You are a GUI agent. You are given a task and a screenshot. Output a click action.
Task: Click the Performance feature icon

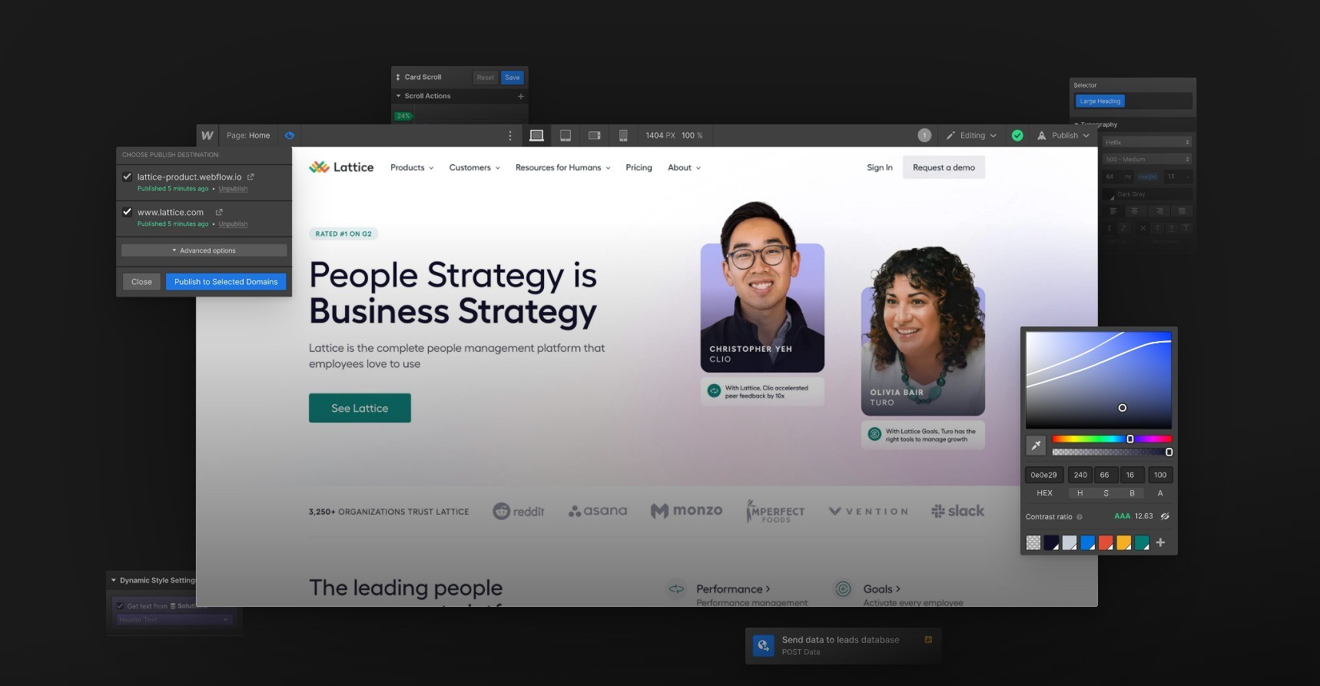tap(676, 589)
